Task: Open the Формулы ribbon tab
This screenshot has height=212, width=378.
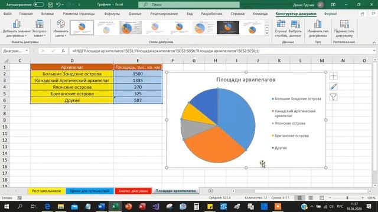Action: pyautogui.click(x=112, y=14)
